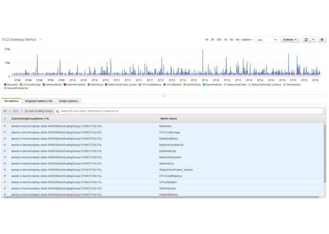Sort by the AutoScalingGroupName (14) column header
The height and width of the screenshot is (234, 329).
[x=30, y=118]
